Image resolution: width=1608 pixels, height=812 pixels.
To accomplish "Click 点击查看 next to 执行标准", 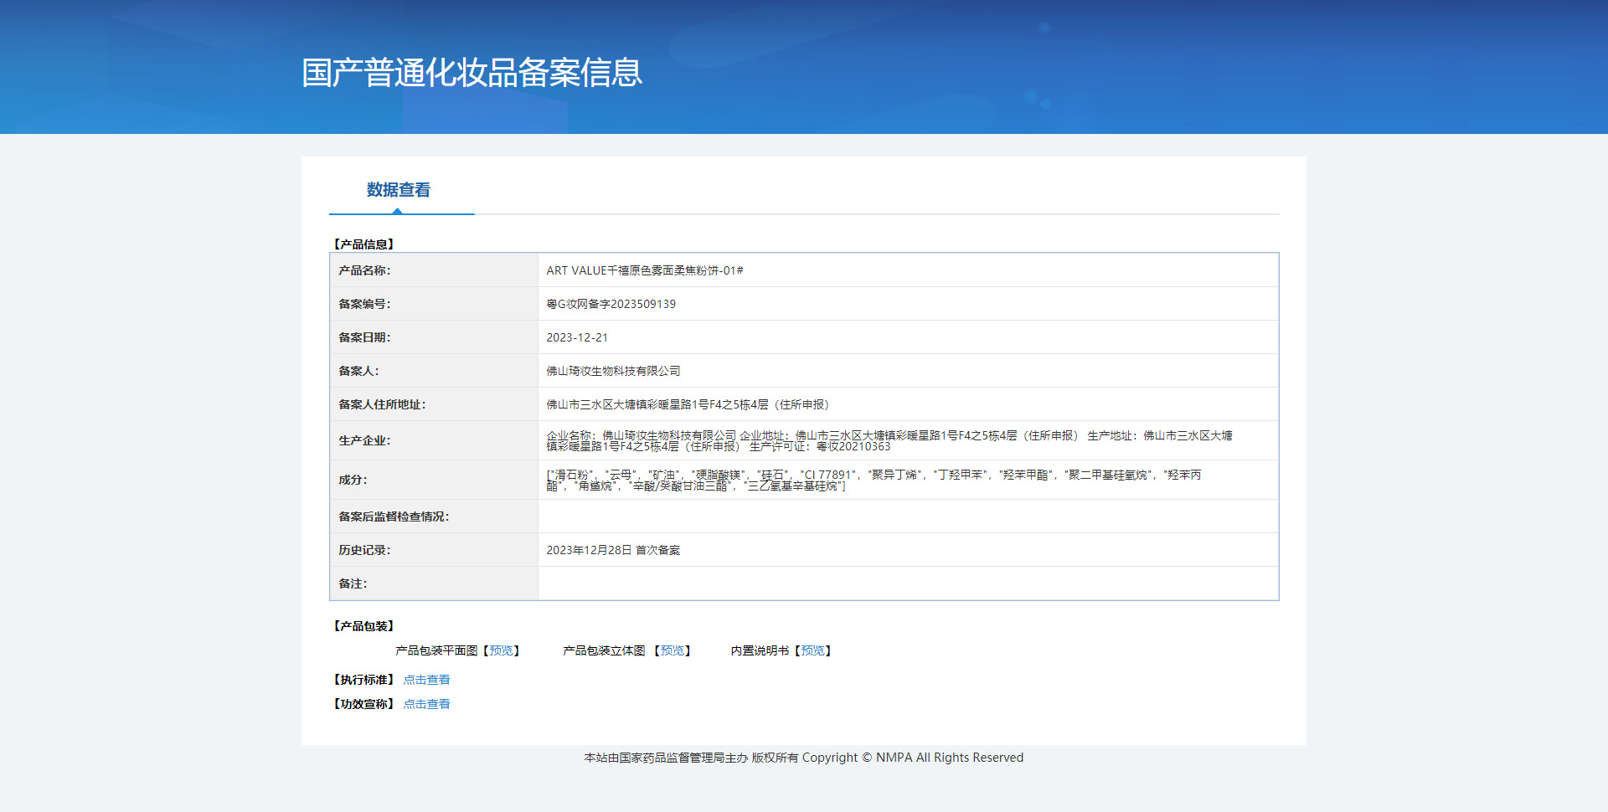I will point(426,680).
